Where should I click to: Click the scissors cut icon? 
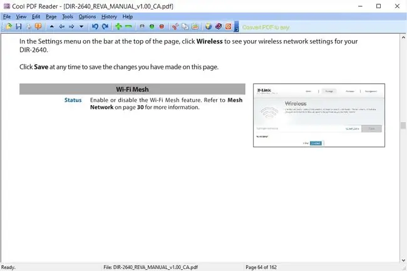click(x=175, y=26)
